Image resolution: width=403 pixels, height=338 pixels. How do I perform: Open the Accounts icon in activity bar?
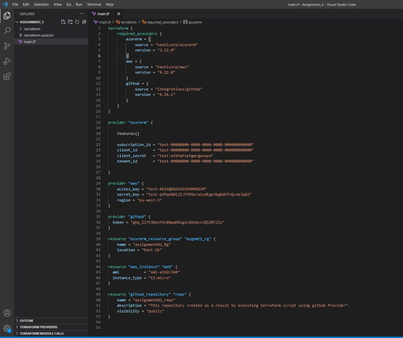(x=7, y=313)
